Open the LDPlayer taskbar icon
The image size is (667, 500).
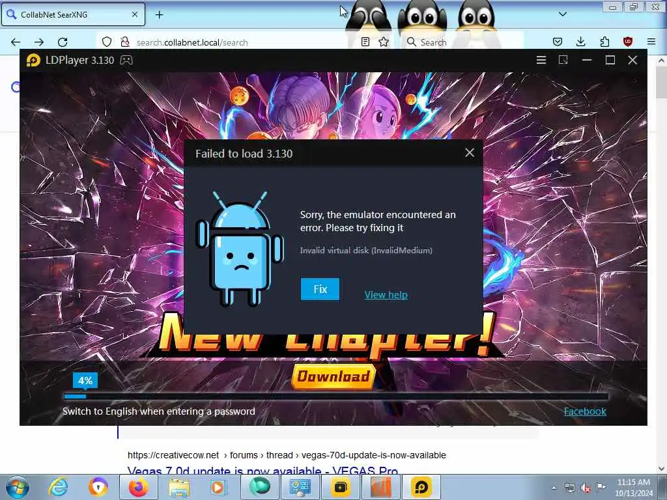pyautogui.click(x=421, y=487)
